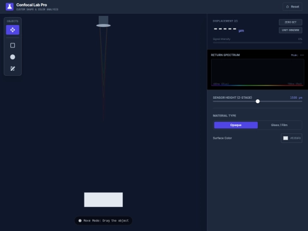Select Opaque material type
Image resolution: width=308 pixels, height=231 pixels.
[x=236, y=125]
